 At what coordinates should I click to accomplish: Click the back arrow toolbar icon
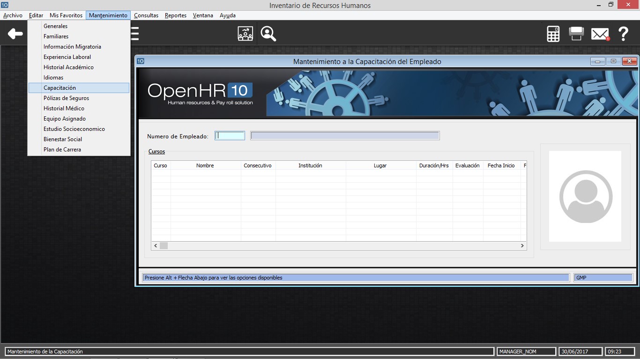[x=15, y=34]
